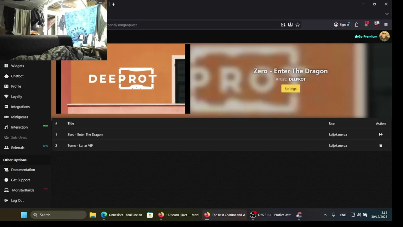Image resolution: width=403 pixels, height=227 pixels.
Task: Click extension icon with badge 11
Action: click(366, 24)
